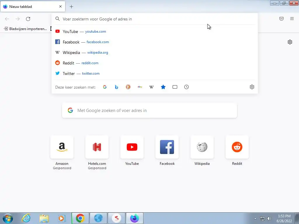Reload the current page
The image size is (299, 224).
tap(28, 19)
